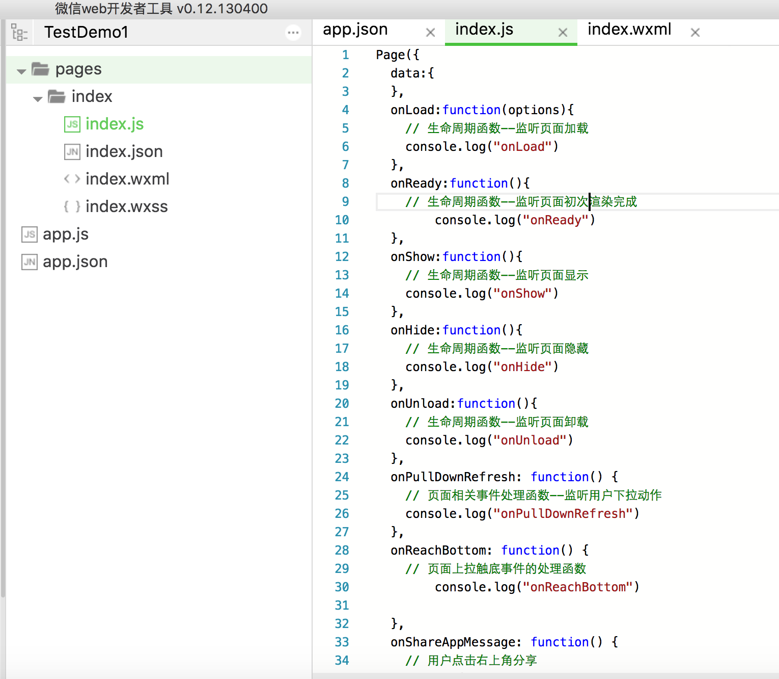Open index.json in the file tree
Image resolution: width=779 pixels, height=679 pixels.
tap(124, 151)
